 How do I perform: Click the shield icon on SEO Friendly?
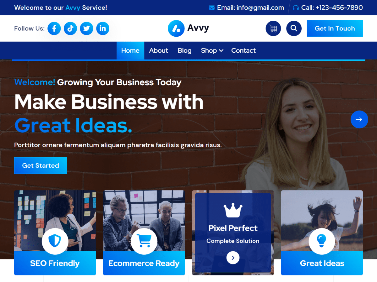pos(55,241)
